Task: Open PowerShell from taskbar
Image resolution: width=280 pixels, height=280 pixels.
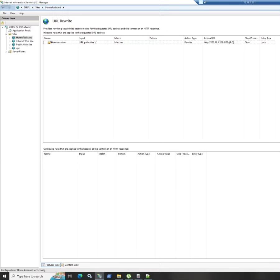Action: [x=109, y=276]
